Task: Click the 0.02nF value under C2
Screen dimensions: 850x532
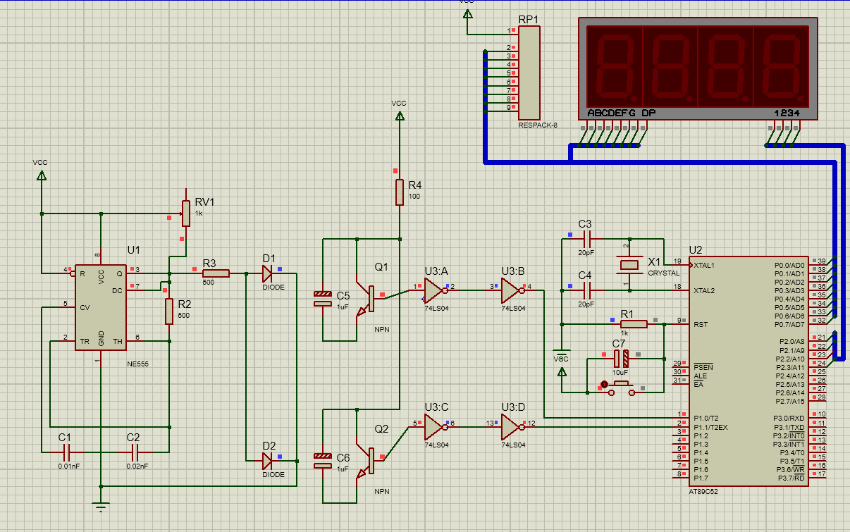Action: pyautogui.click(x=137, y=466)
